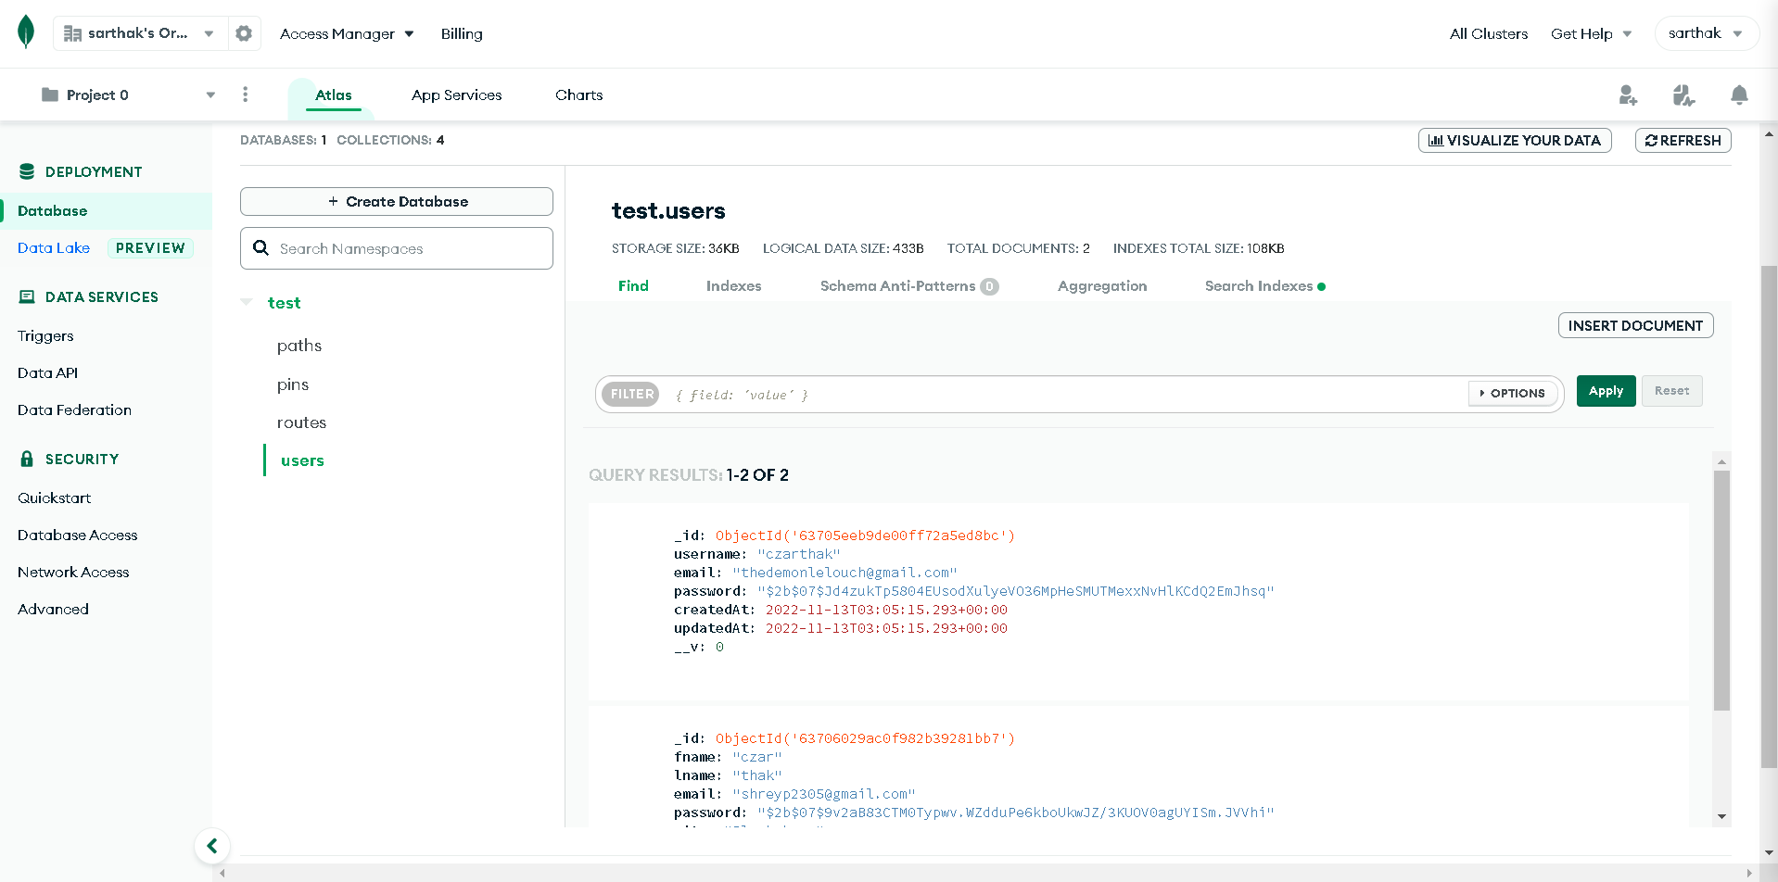Screen dimensions: 1778x882
Task: Click the Deployment stack icon
Action: [x=27, y=171]
